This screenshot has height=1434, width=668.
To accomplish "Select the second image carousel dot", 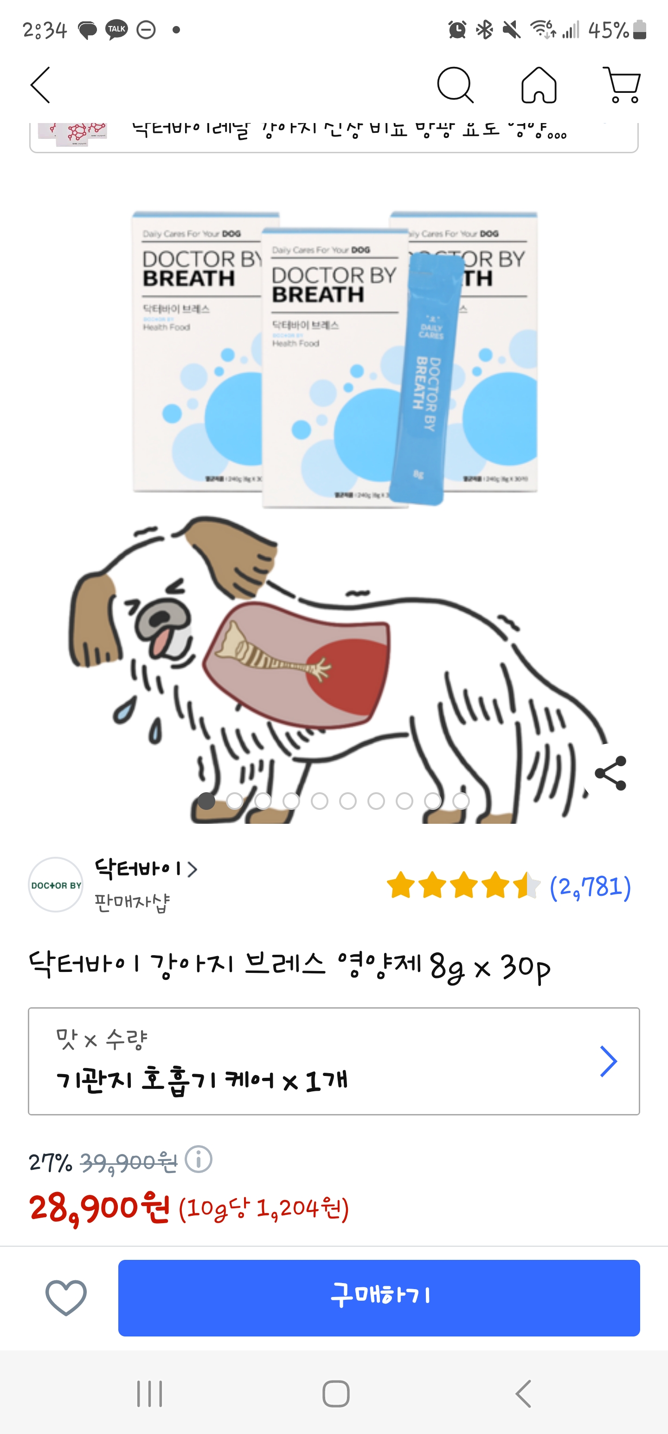I will pos(235,801).
